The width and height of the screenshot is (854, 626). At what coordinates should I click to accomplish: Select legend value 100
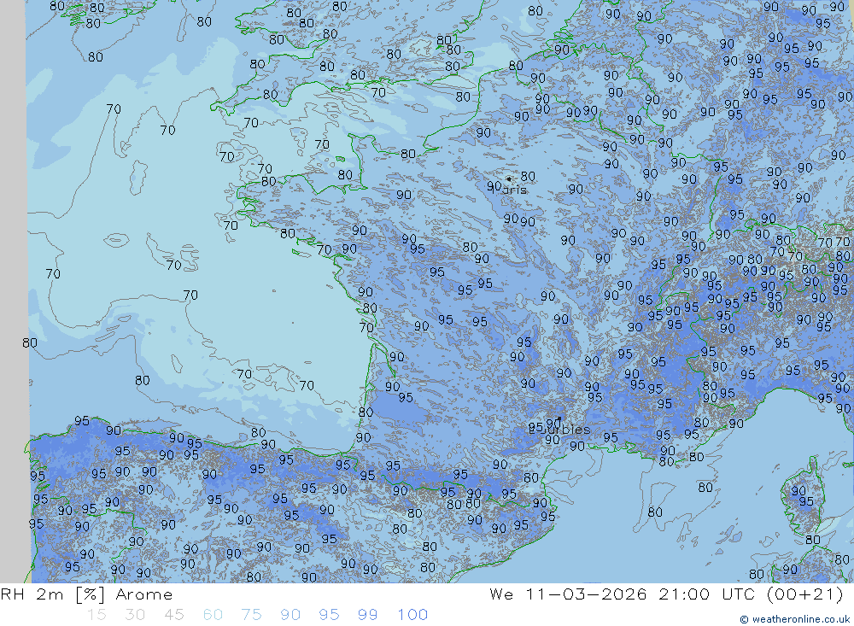412,615
